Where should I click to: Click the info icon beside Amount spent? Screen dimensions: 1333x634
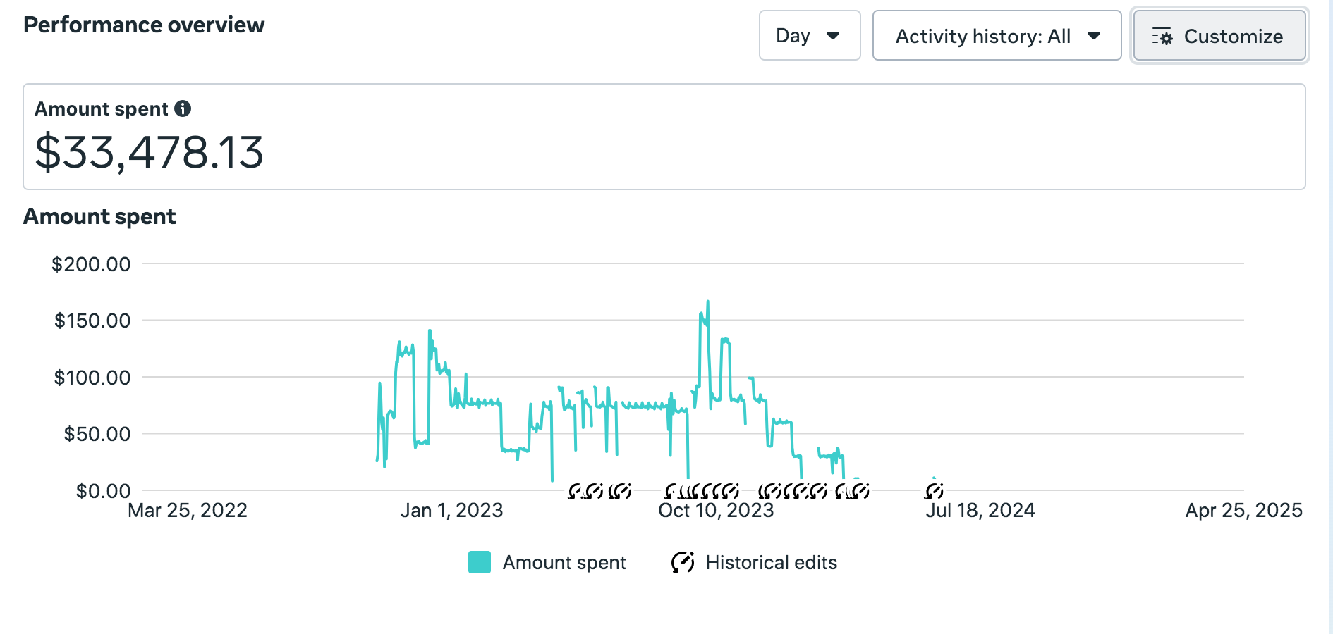(x=183, y=108)
